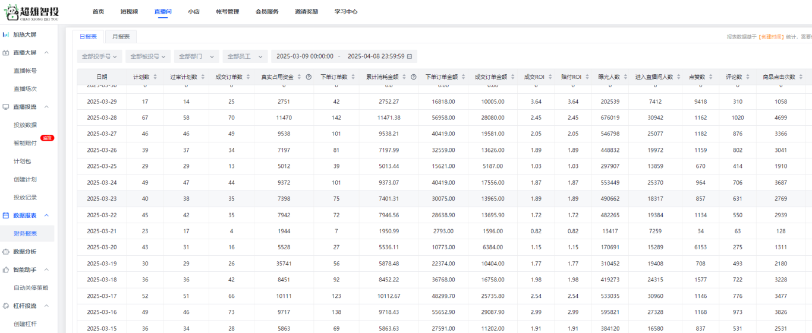The height and width of the screenshot is (333, 812).
Task: Collapse the 智能助手 sidebar group
Action: point(46,269)
